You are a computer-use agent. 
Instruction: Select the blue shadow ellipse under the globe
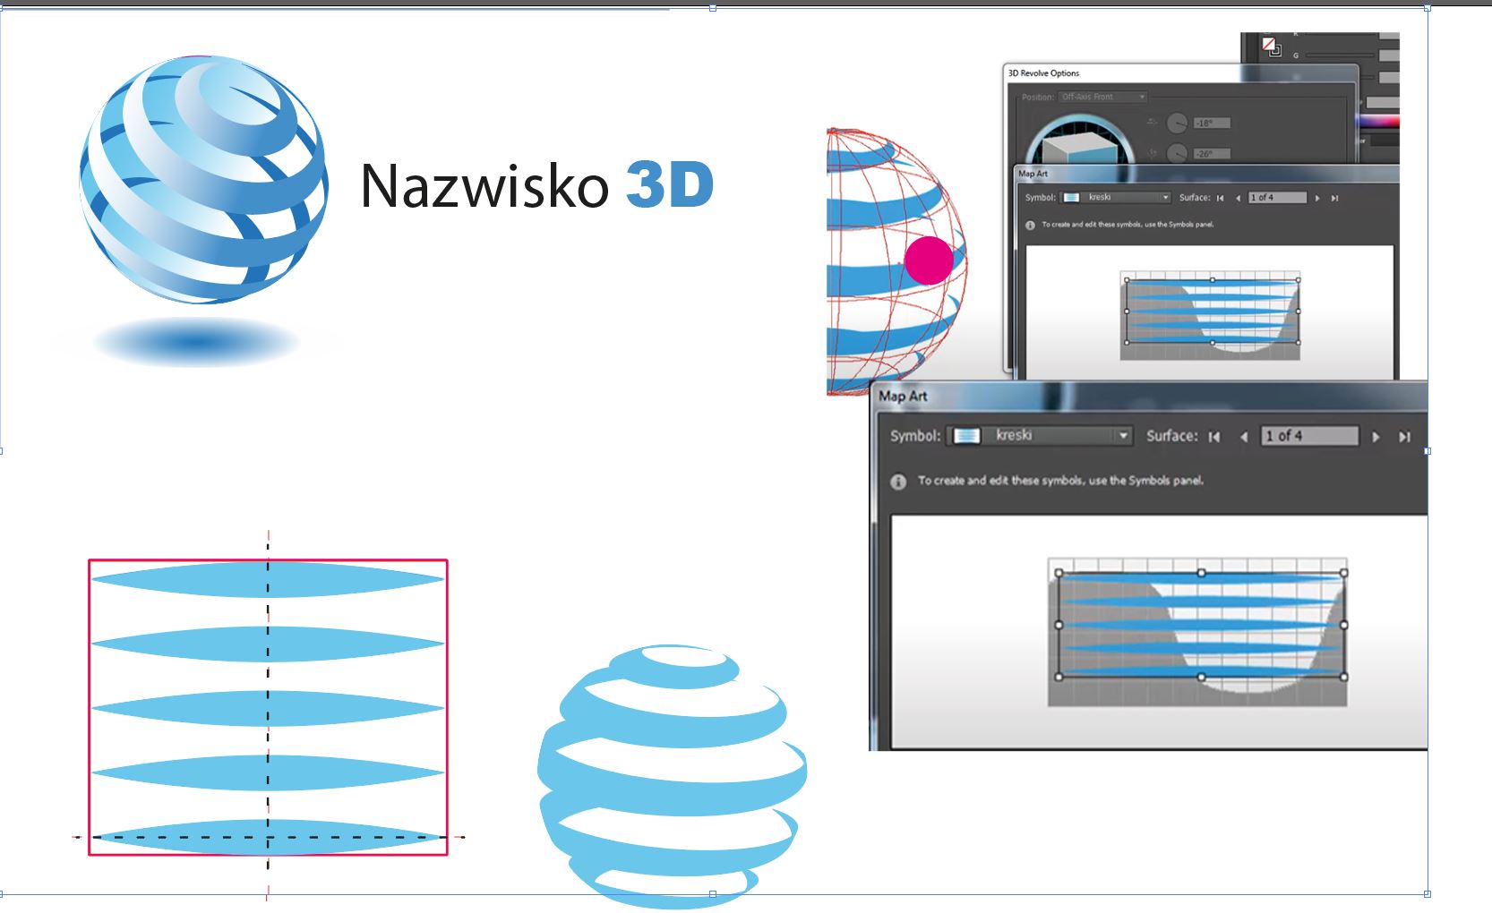coord(196,341)
